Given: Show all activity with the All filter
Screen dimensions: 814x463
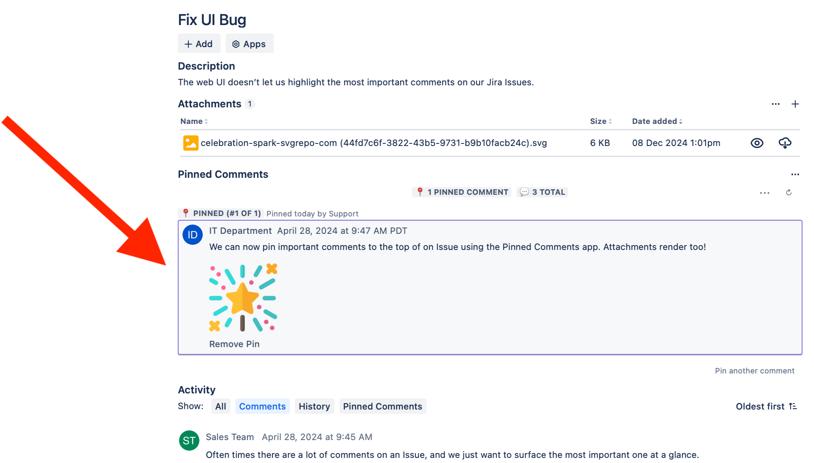Looking at the screenshot, I should pos(220,406).
